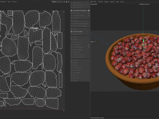Click the Move tool indicator icon
The width and height of the screenshot is (159, 119).
point(96,42)
